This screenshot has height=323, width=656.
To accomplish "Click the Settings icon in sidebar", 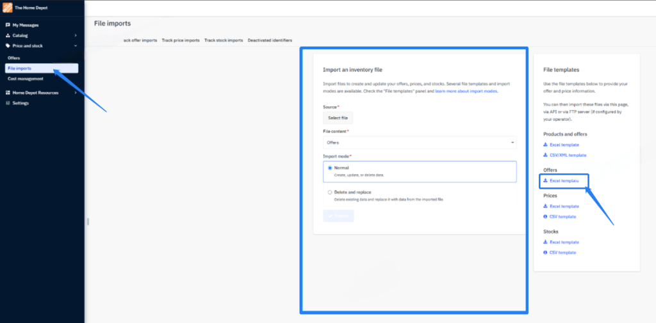I will pos(8,103).
